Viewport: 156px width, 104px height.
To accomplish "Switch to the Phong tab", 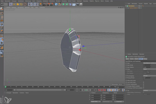I will coord(145,59).
